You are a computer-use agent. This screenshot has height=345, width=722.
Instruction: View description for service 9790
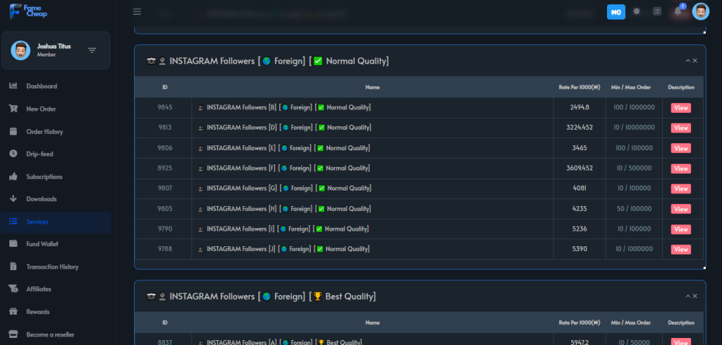click(x=680, y=229)
